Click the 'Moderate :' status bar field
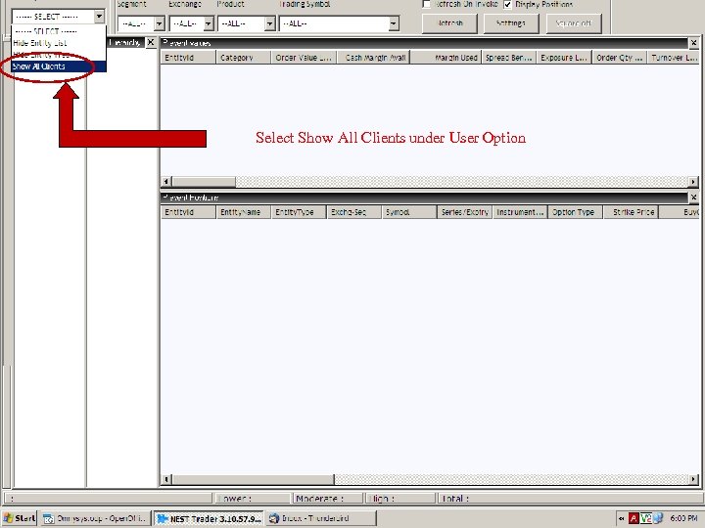This screenshot has width=705, height=528. coord(328,499)
